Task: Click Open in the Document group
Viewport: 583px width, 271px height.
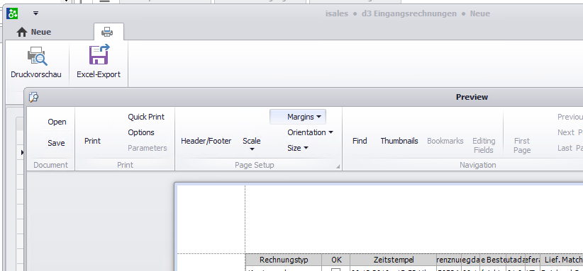Action: coord(57,122)
